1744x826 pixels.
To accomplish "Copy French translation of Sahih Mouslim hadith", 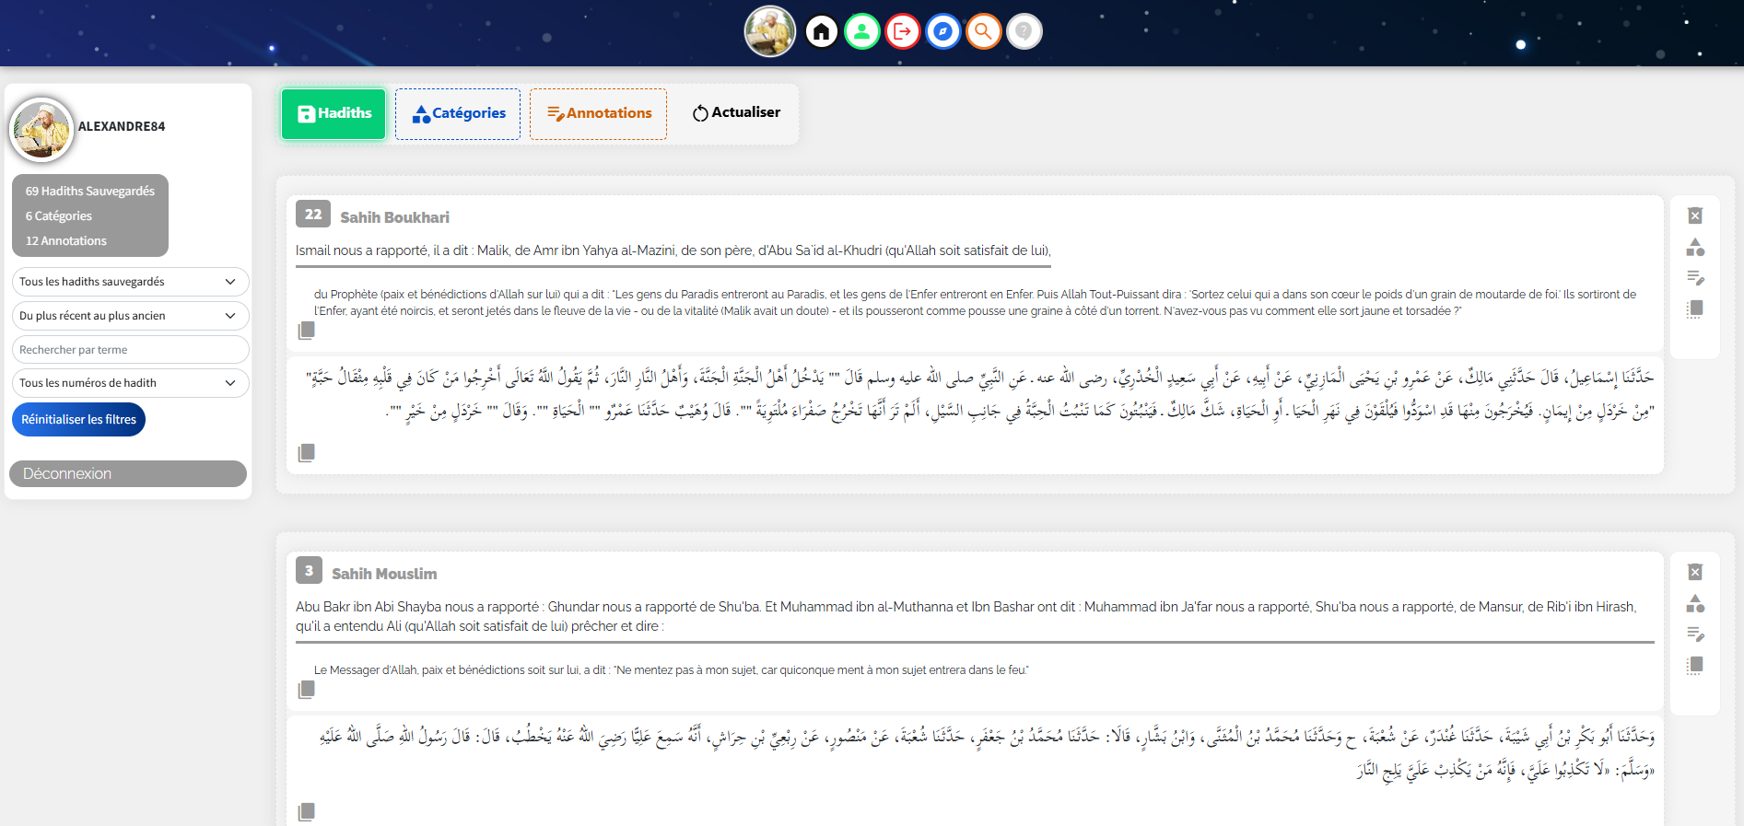I will [x=307, y=689].
